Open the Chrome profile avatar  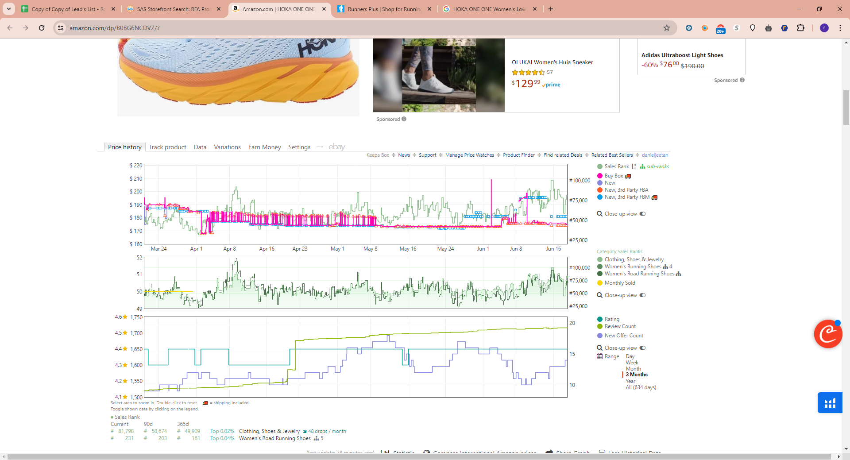coord(824,28)
